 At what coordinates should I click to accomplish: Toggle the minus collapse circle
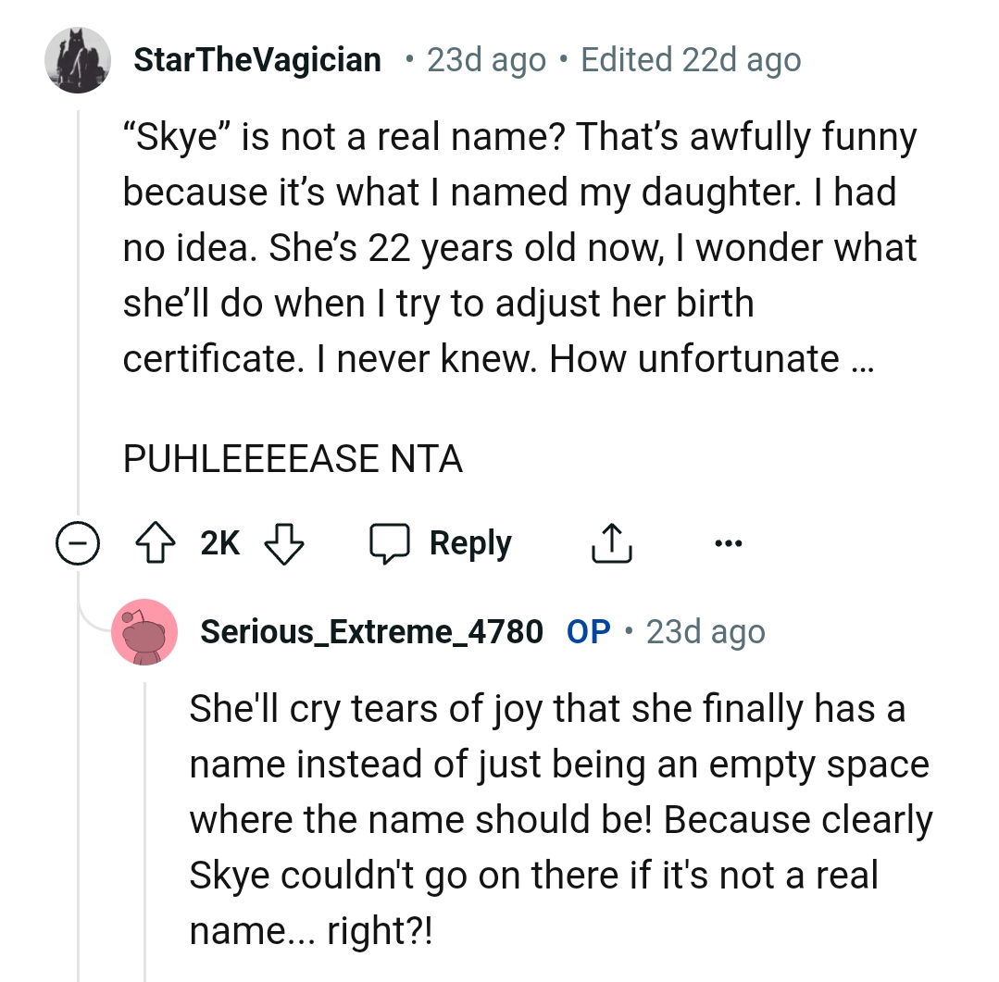click(x=79, y=544)
